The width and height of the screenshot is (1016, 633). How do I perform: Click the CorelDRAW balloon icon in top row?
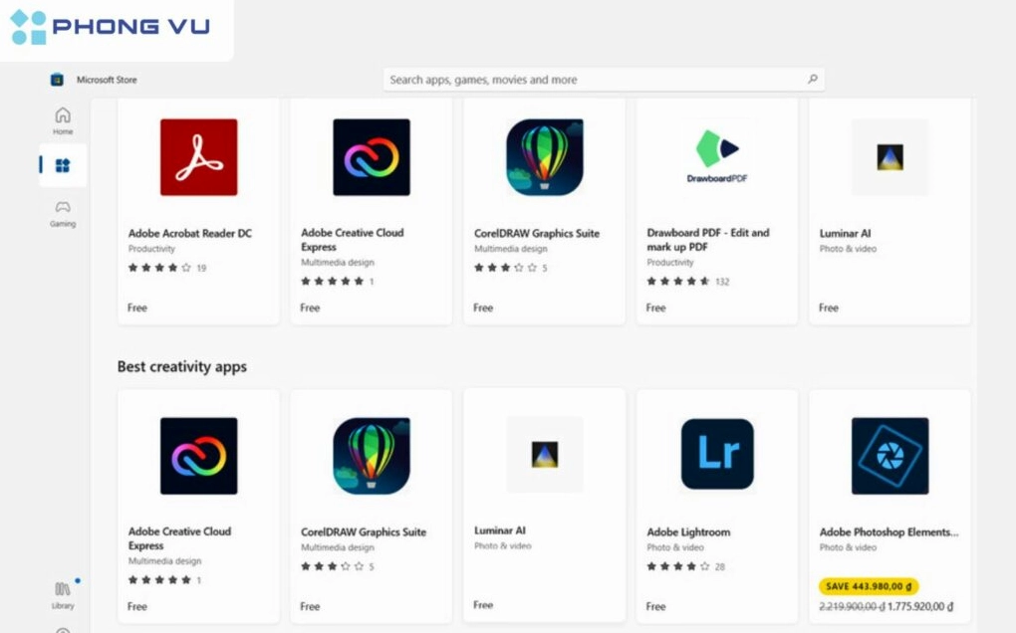click(x=544, y=157)
